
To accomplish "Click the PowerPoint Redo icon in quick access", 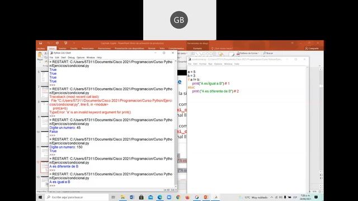I will click(57, 43).
